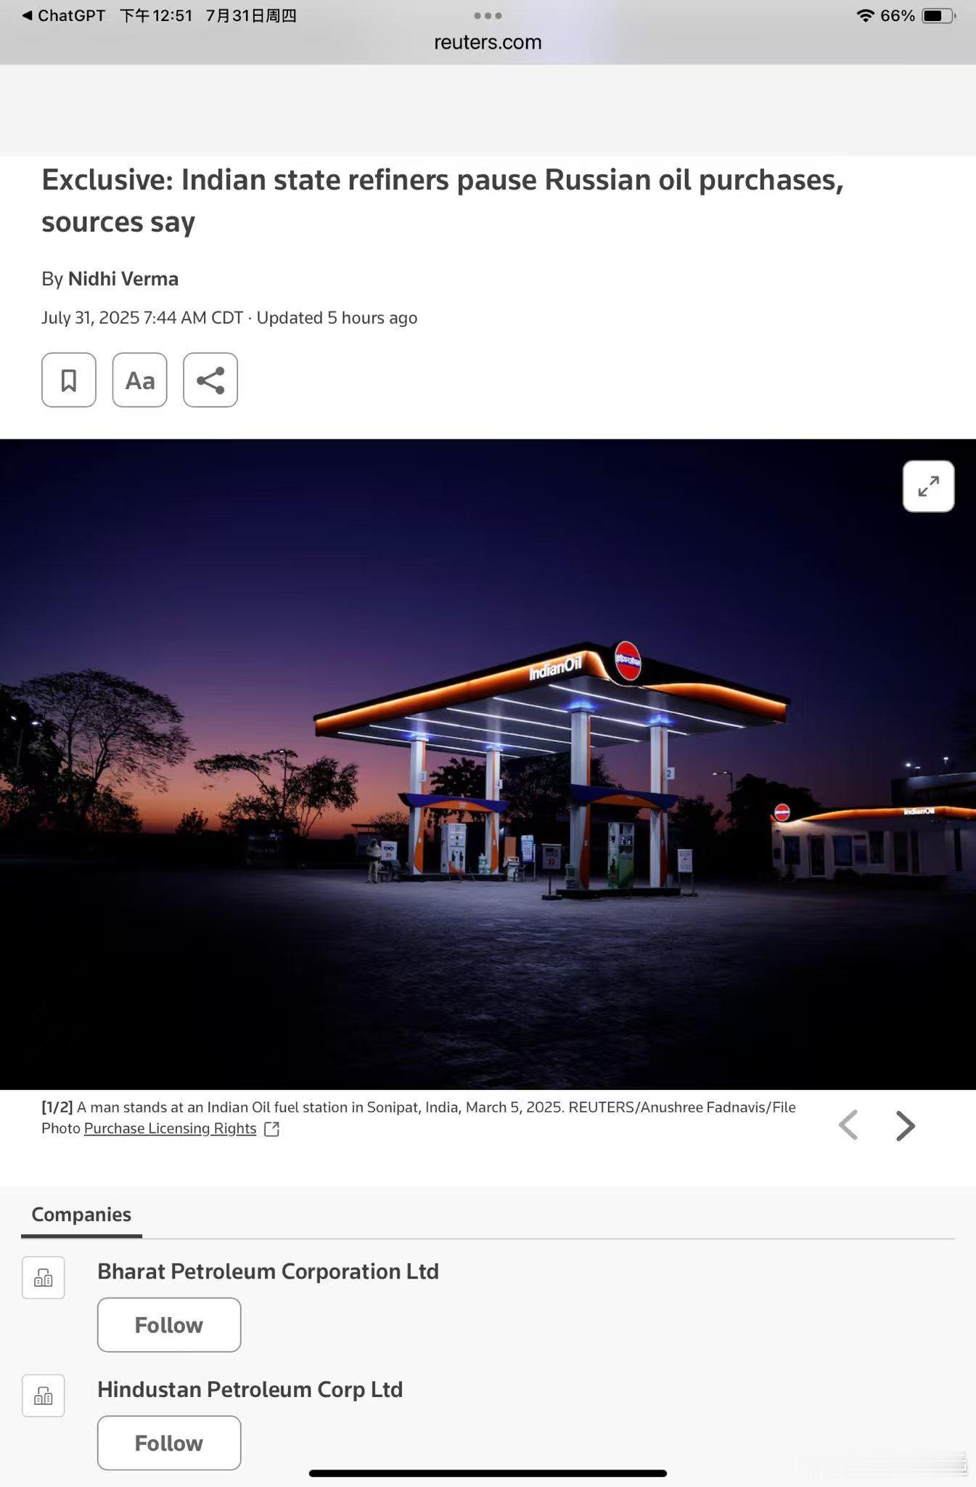Open the Aa text size options
976x1487 pixels.
pos(139,380)
